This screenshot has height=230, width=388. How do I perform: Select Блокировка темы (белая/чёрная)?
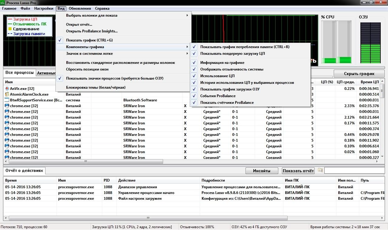point(124,87)
